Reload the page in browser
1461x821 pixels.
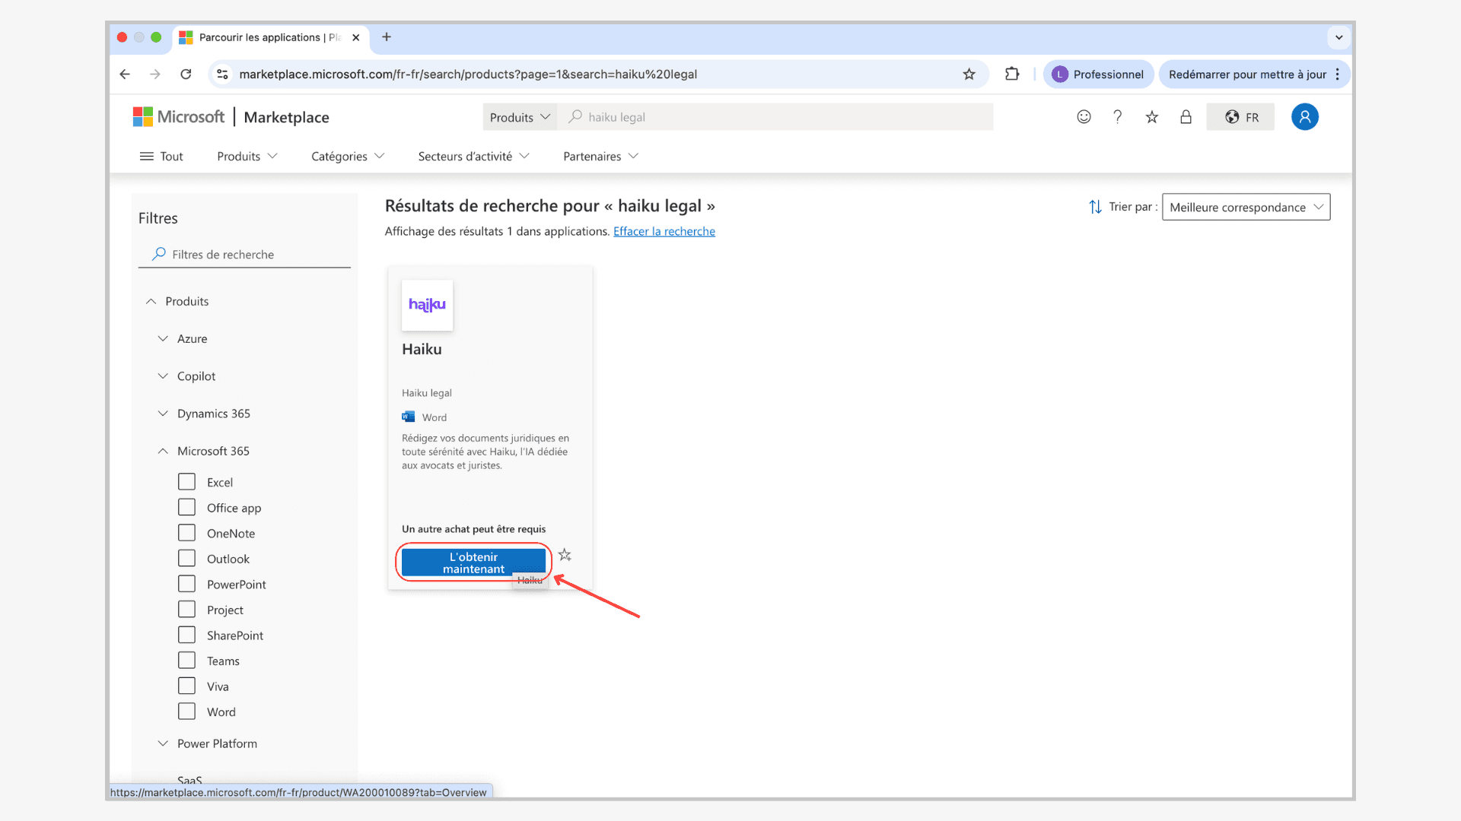186,74
